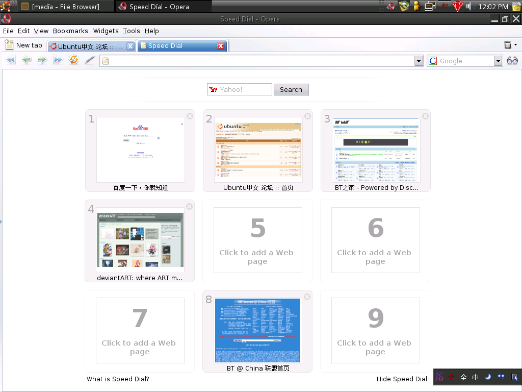
Task: Open the File menu
Action: (8, 31)
